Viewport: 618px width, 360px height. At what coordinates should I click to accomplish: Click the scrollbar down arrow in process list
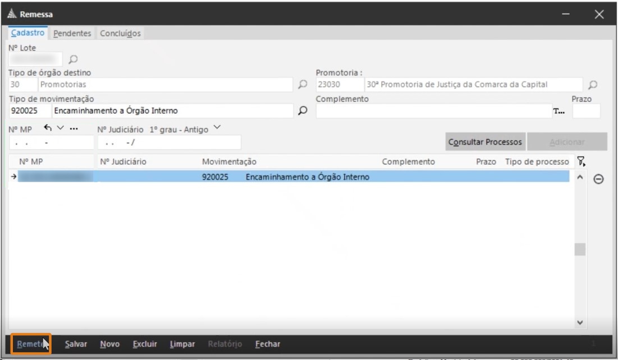tap(580, 322)
